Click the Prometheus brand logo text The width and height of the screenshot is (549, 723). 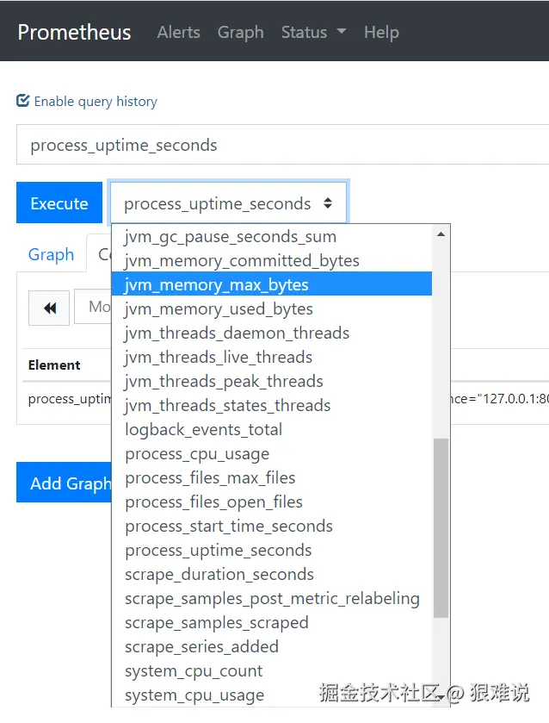(x=74, y=32)
